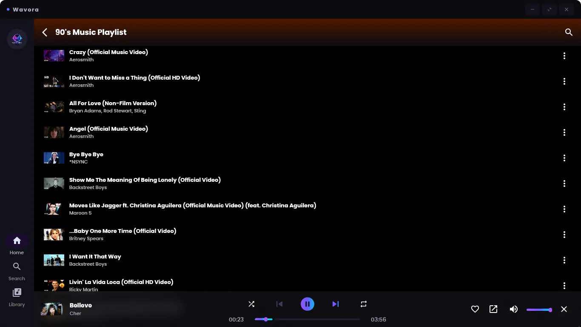Image resolution: width=581 pixels, height=327 pixels.
Task: Play All For Love (Non-Film Version)
Action: 113,103
